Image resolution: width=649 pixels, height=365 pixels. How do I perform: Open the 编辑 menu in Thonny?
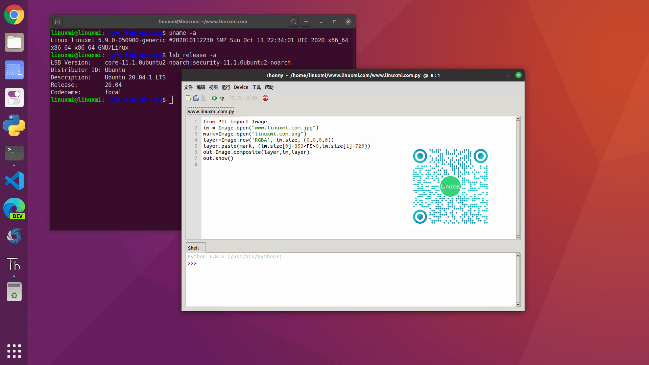coord(201,87)
